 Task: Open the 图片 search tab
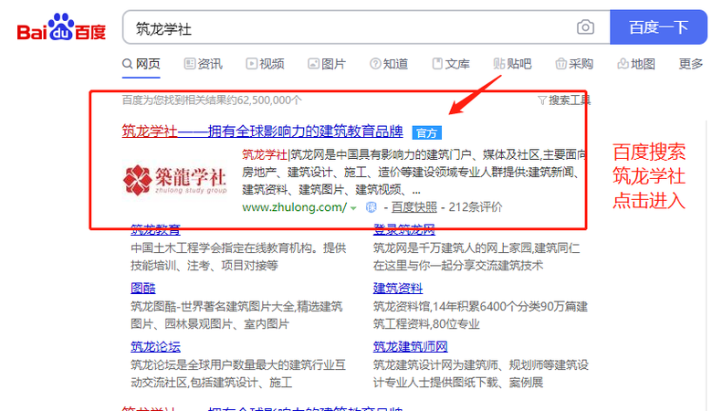[327, 64]
